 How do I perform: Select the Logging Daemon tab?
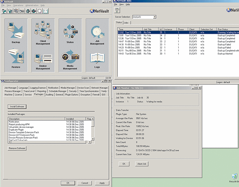point(38,88)
